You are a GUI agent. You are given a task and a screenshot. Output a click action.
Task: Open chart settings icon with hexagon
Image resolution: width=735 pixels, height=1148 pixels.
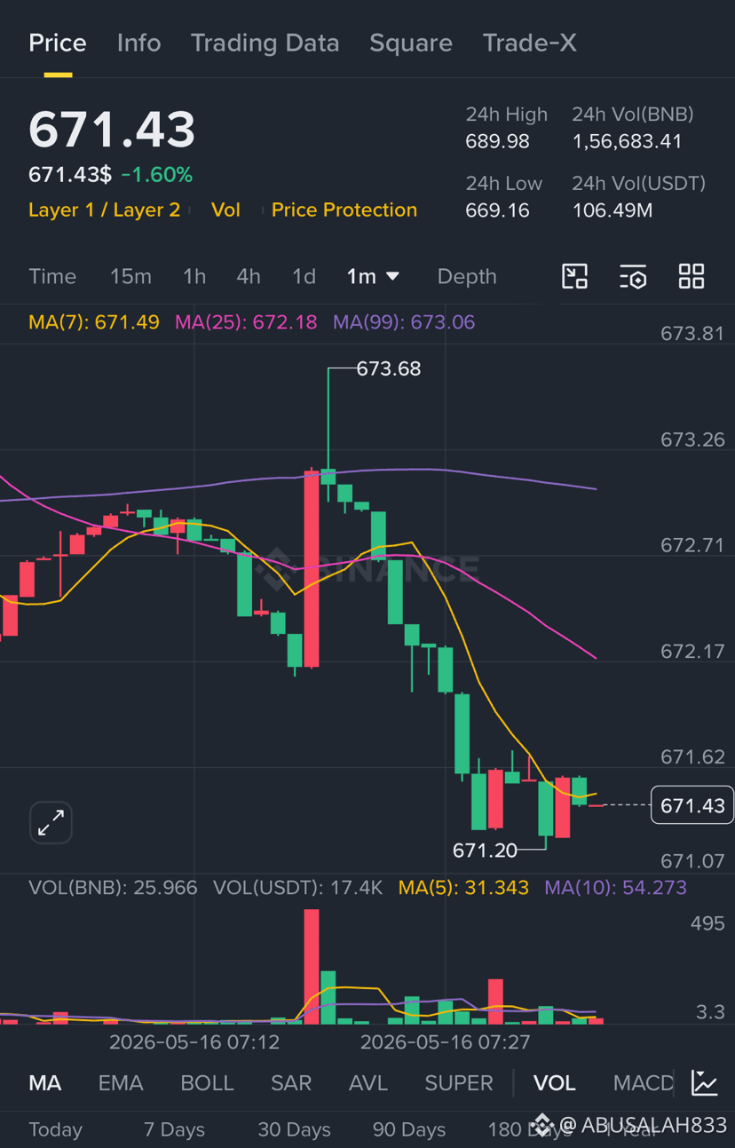coord(633,277)
